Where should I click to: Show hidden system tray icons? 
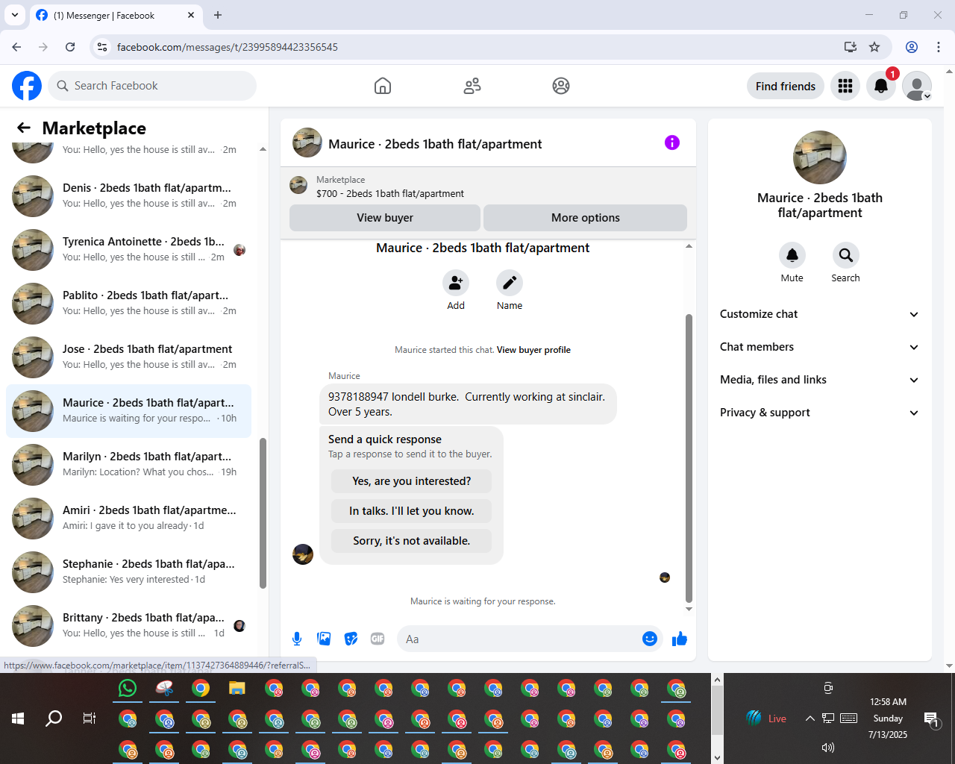pos(810,718)
